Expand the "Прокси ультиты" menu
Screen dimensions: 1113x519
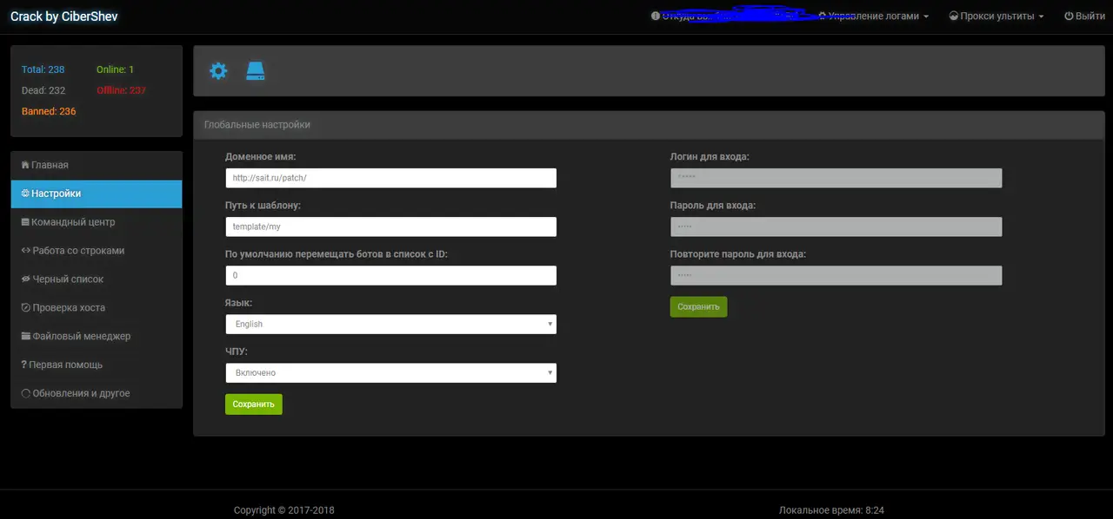pos(995,16)
